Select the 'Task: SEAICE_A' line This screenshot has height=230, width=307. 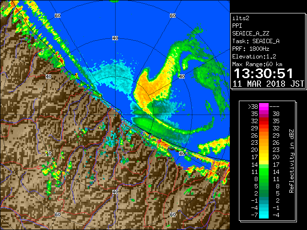tap(256, 41)
